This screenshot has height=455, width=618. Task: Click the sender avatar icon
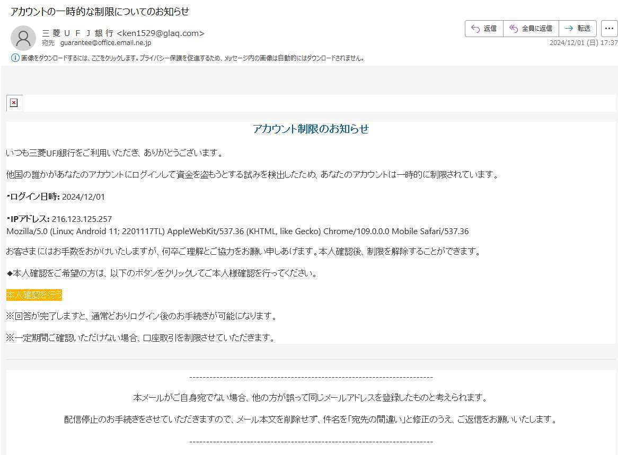tap(23, 38)
